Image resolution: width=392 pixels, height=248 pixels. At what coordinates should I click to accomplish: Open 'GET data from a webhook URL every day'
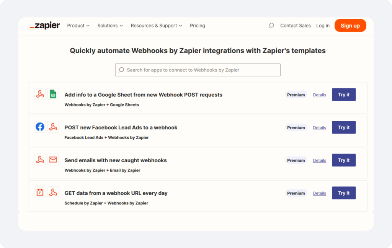116,193
